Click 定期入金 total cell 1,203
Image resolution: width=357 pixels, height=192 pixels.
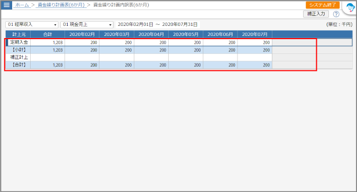point(48,42)
